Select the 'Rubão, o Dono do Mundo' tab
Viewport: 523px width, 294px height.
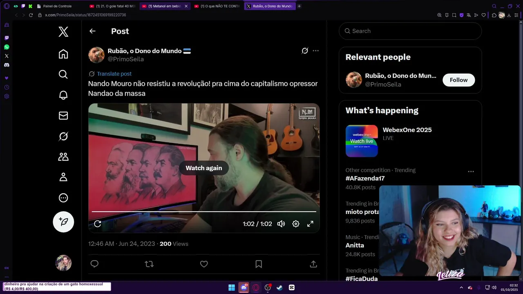point(270,6)
